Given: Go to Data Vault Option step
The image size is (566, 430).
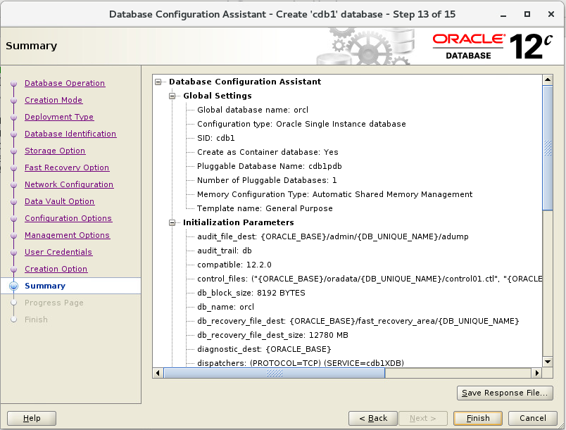Looking at the screenshot, I should coord(60,201).
